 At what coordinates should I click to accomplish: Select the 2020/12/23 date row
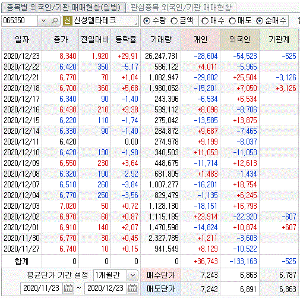pyautogui.click(x=150, y=56)
